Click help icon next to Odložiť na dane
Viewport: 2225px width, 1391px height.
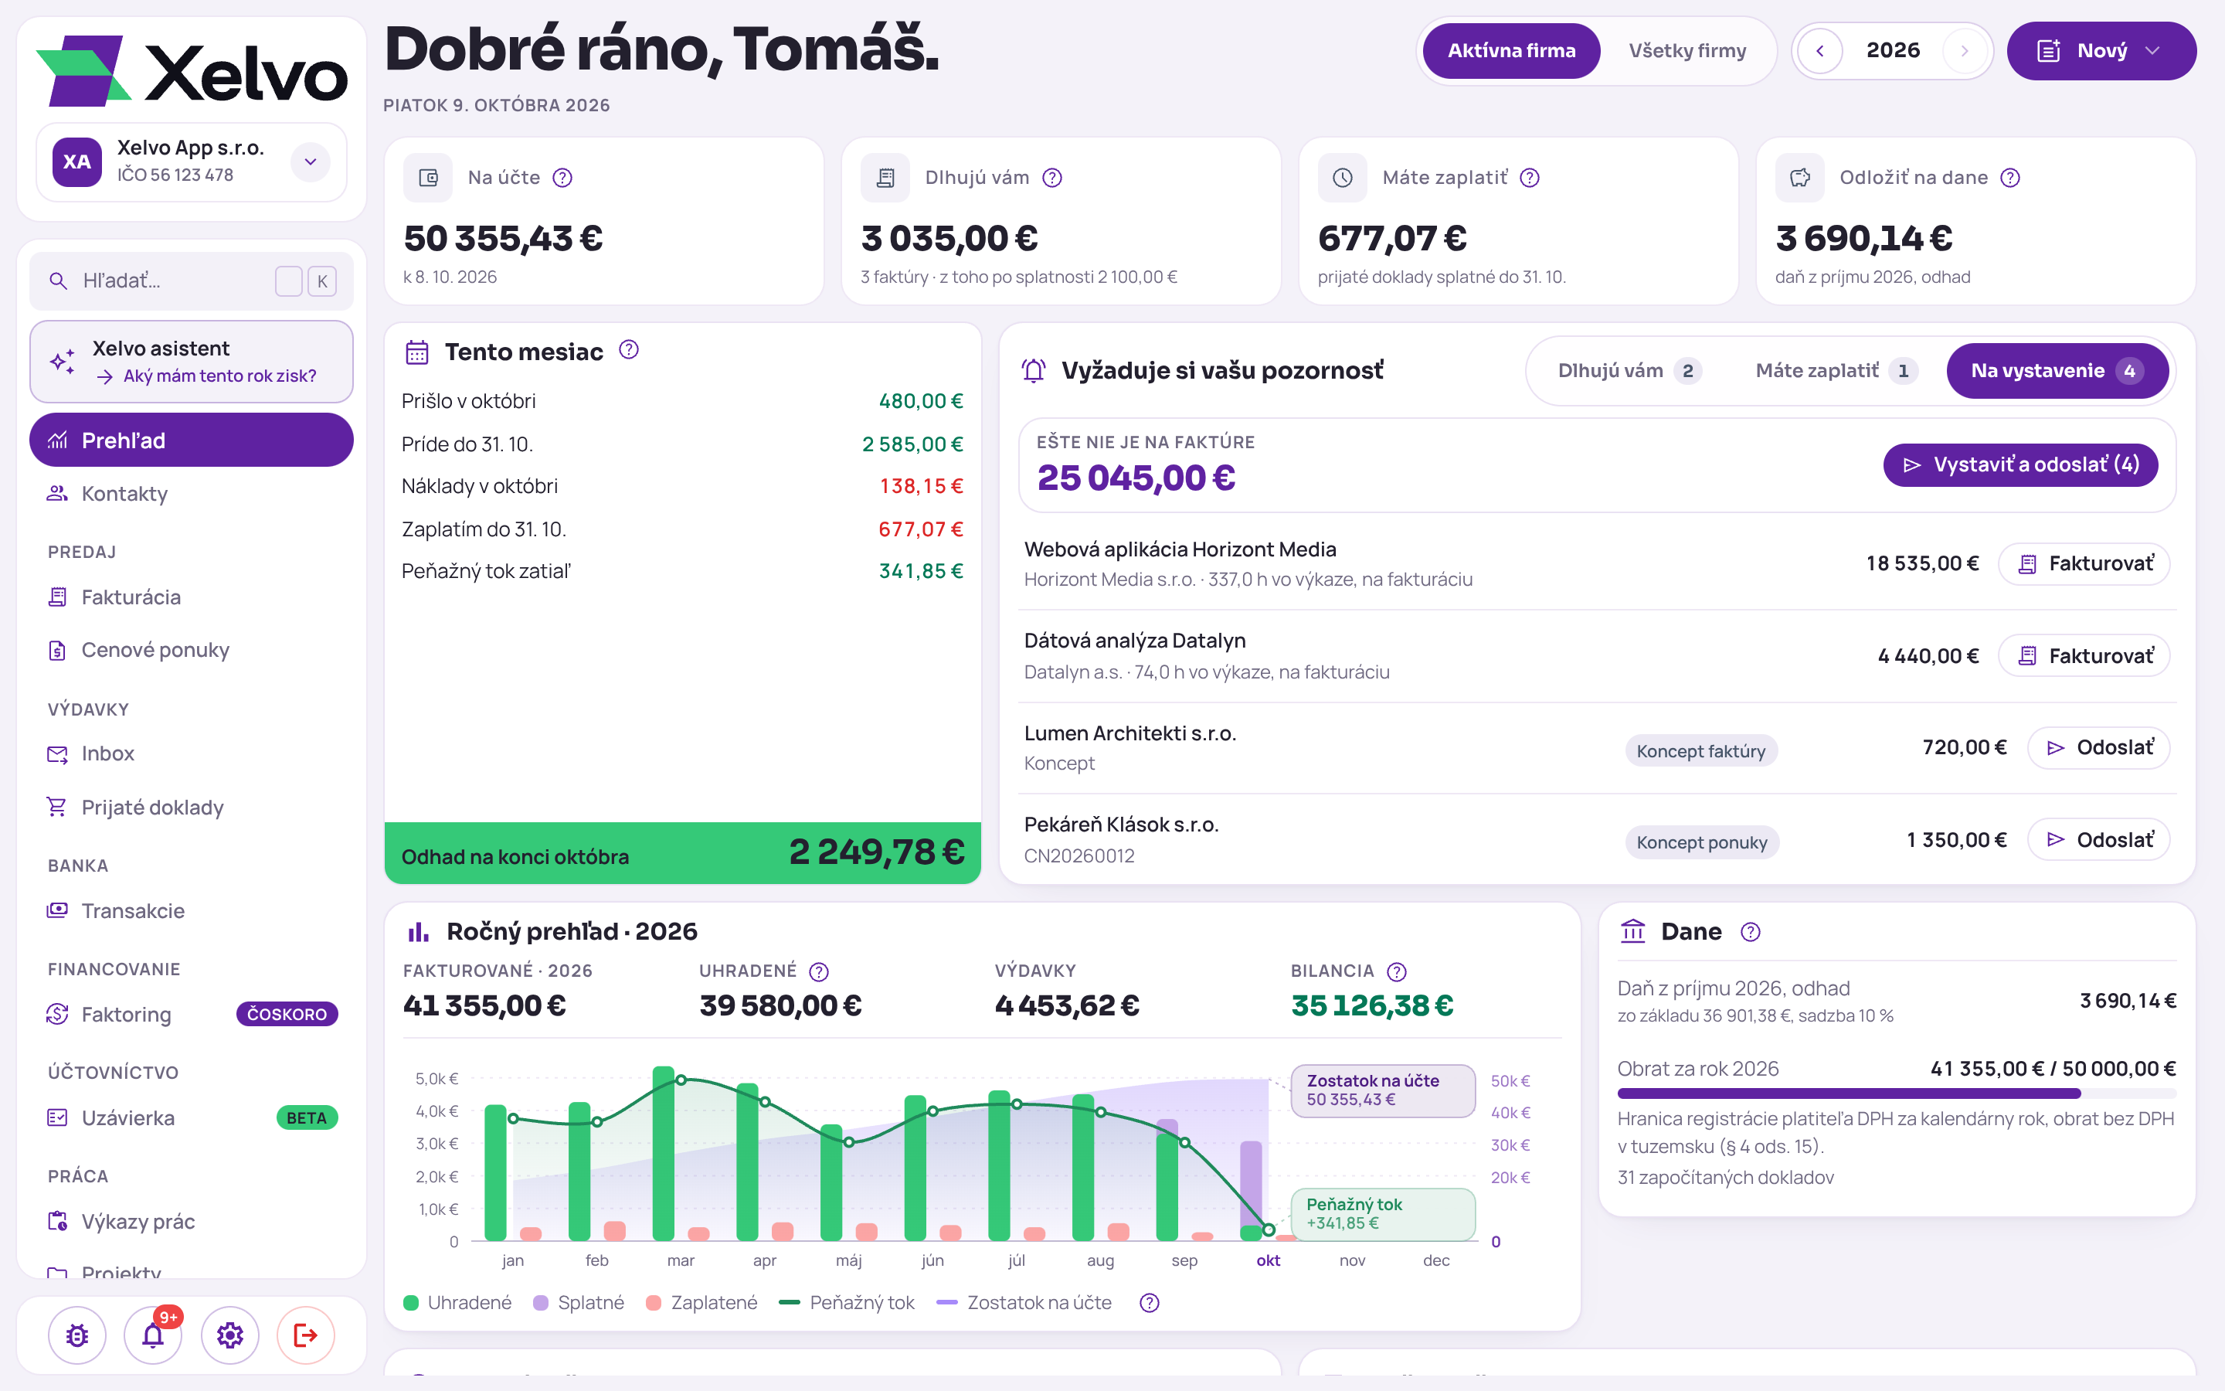click(2011, 178)
